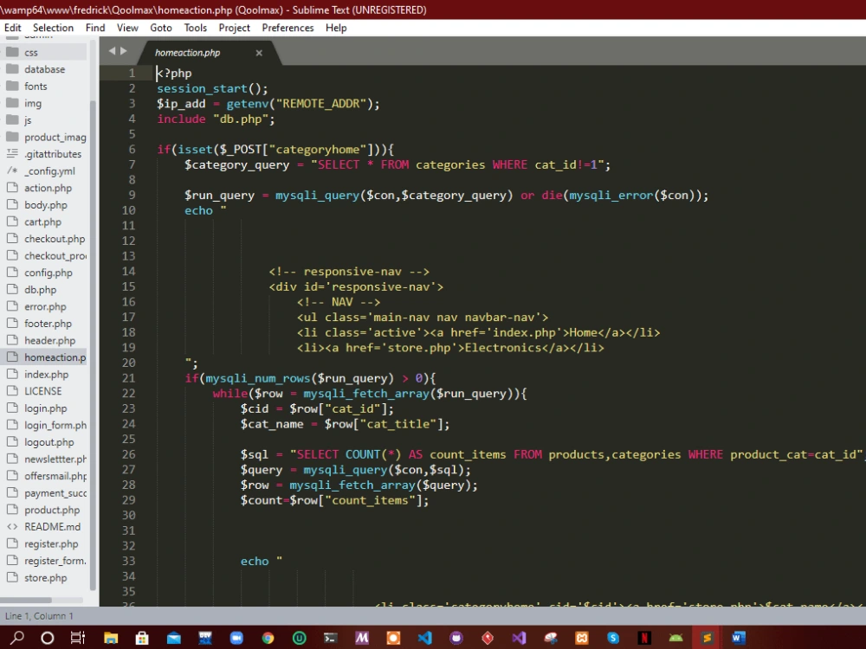Open login.php in the sidebar
Image resolution: width=866 pixels, height=649 pixels.
click(x=45, y=408)
